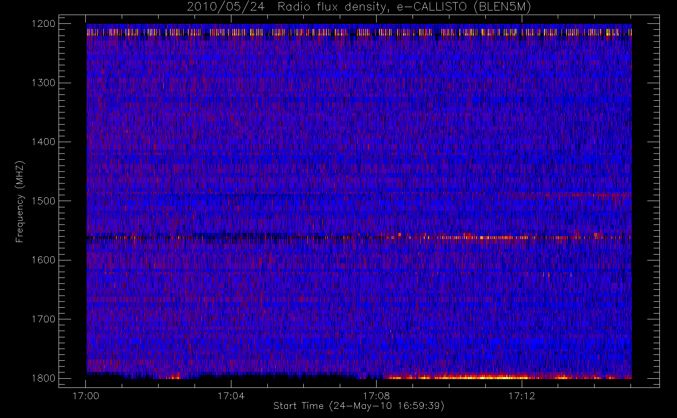The height and width of the screenshot is (418, 677).
Task: Click the 17:00 time tick label
Action: 86,396
